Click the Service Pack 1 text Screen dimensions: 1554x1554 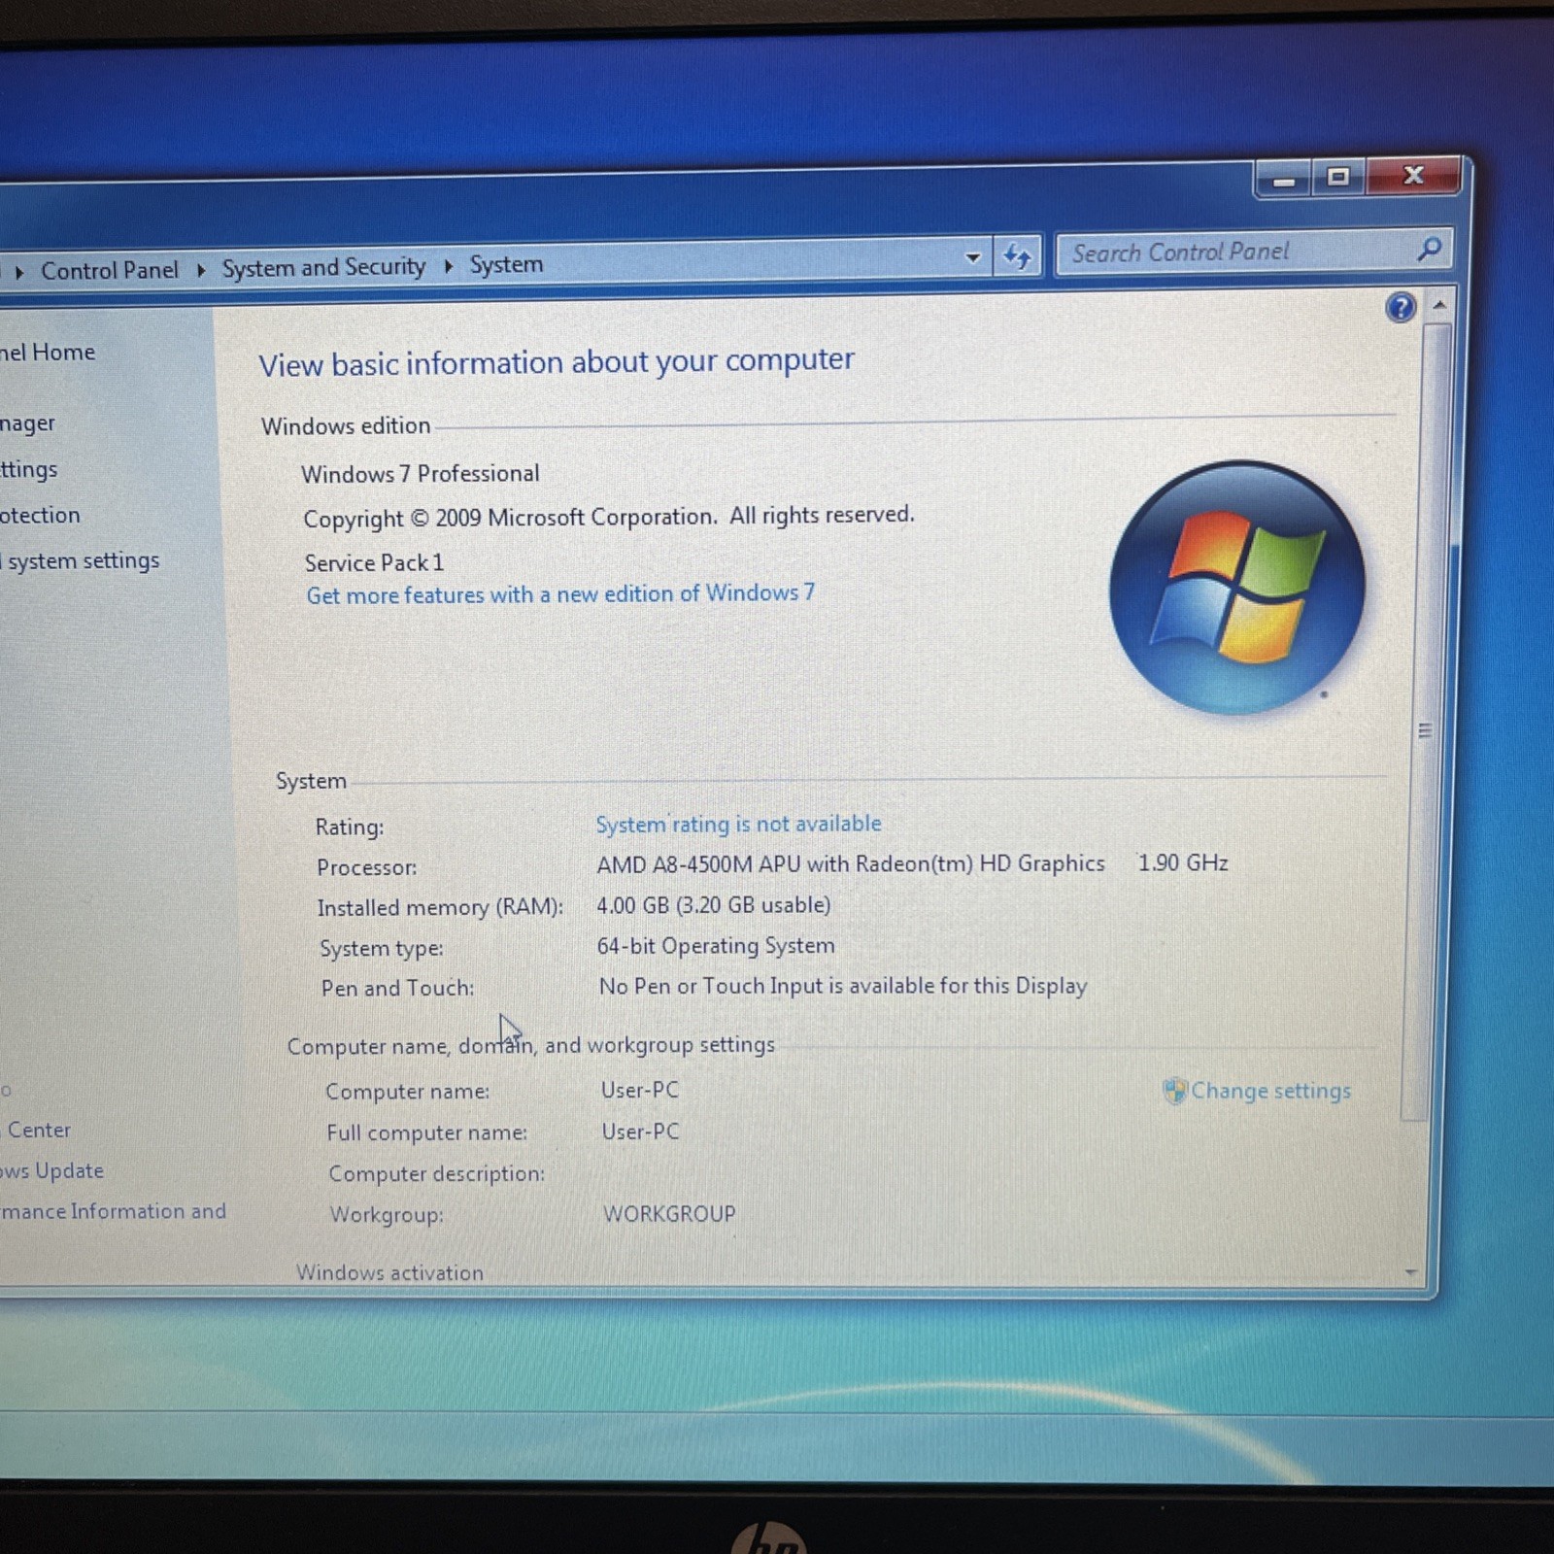tap(374, 562)
